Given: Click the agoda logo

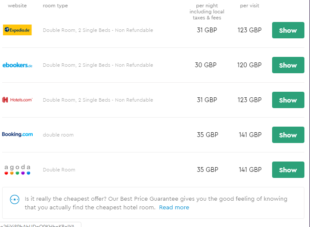Looking at the screenshot, I should coord(17,170).
